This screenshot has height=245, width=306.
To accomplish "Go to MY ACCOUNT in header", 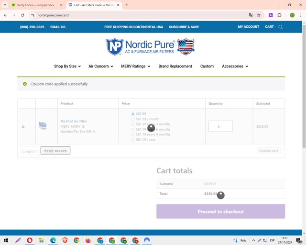I will click(248, 27).
